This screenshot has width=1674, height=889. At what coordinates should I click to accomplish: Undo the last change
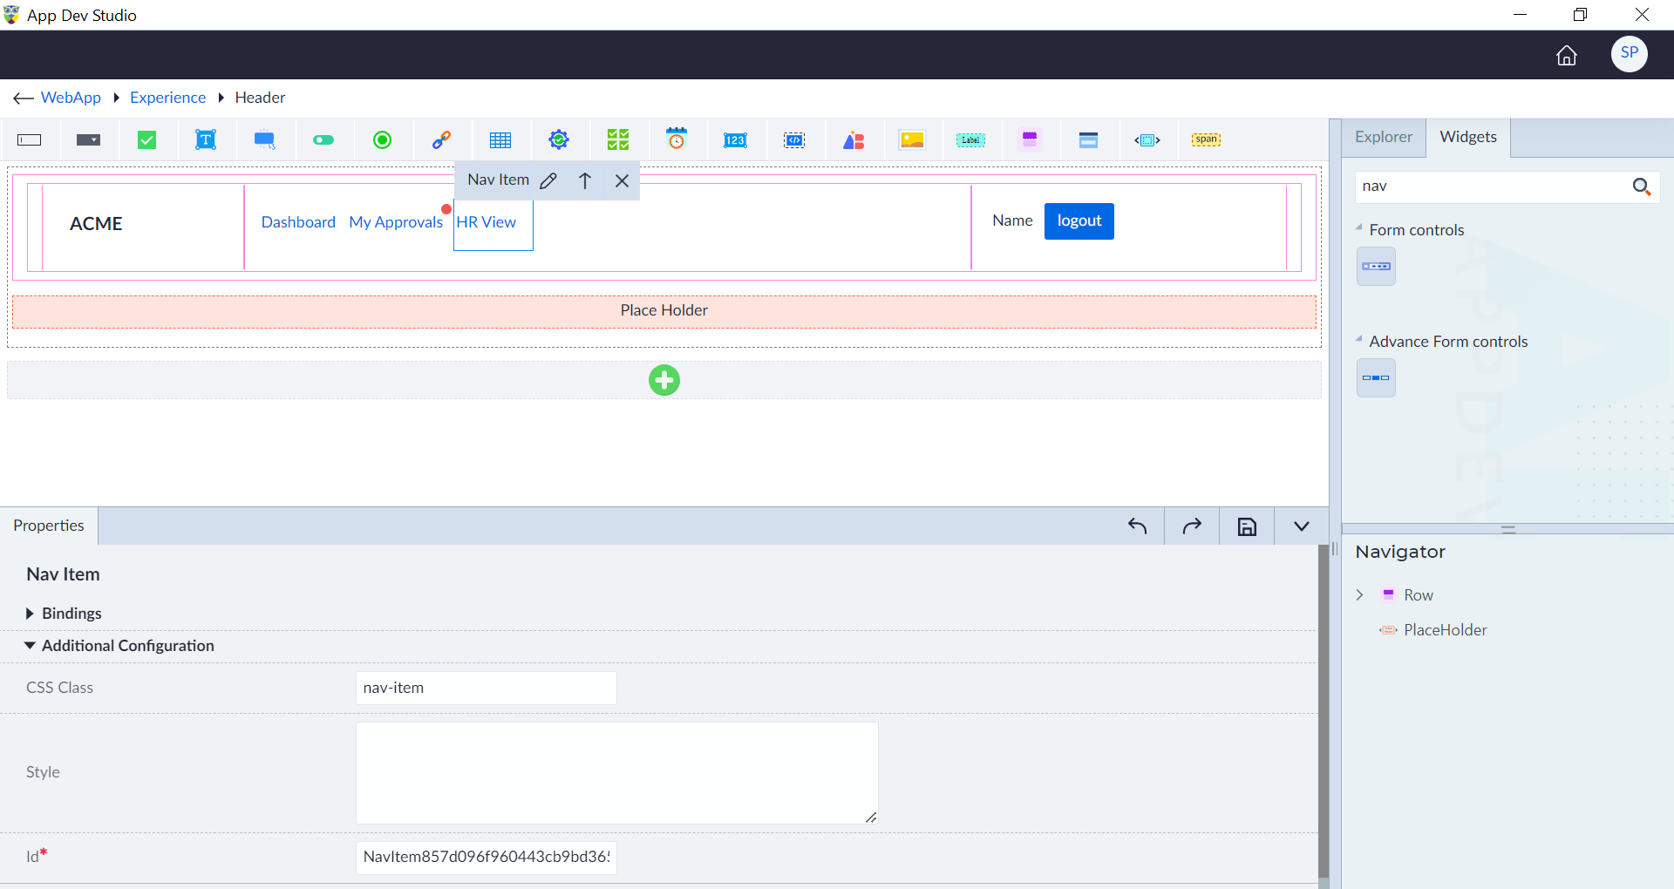1137,526
